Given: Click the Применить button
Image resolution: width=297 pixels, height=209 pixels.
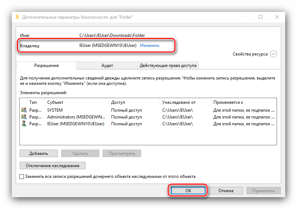Looking at the screenshot, I should pos(263,191).
